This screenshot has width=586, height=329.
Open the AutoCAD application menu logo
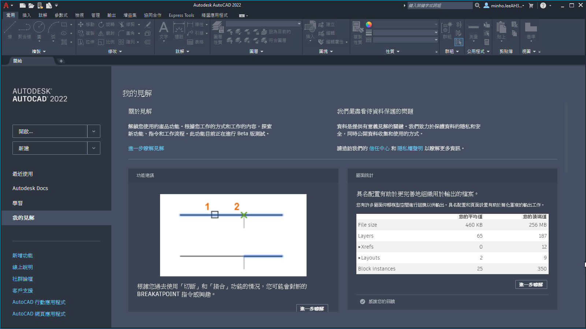6,5
